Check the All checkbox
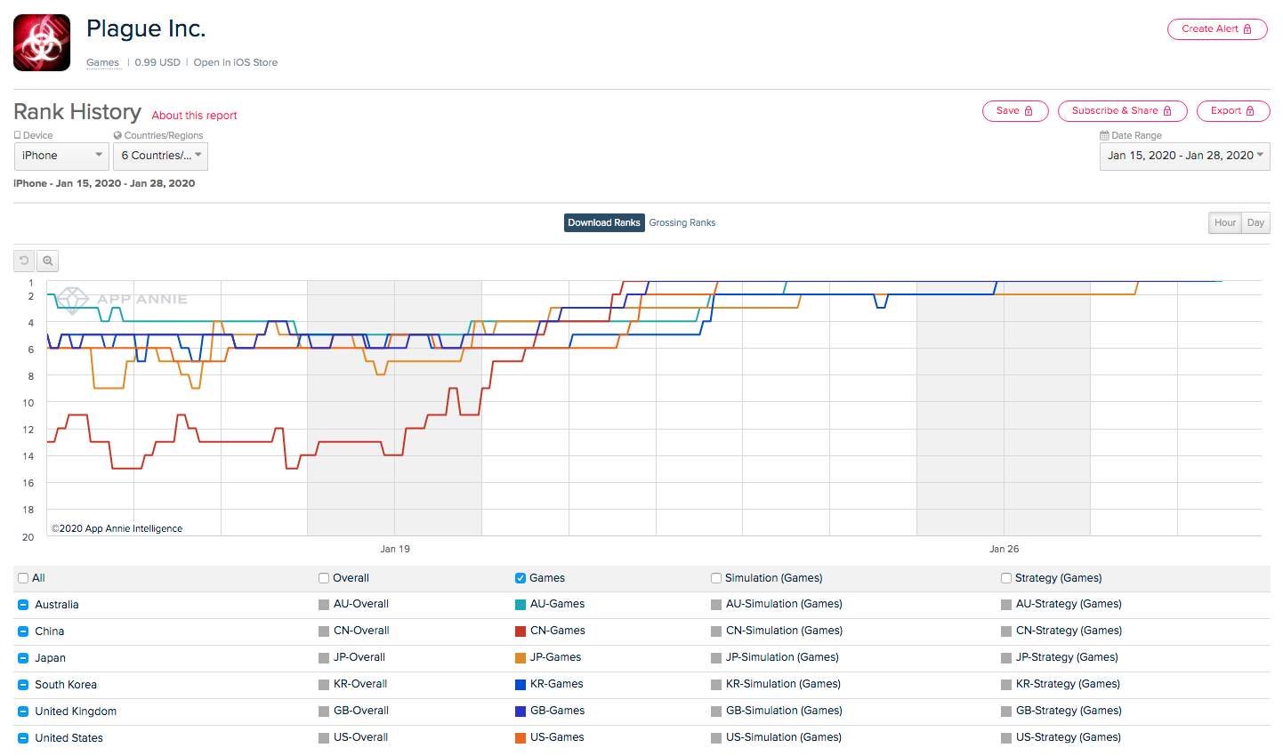 (x=23, y=578)
